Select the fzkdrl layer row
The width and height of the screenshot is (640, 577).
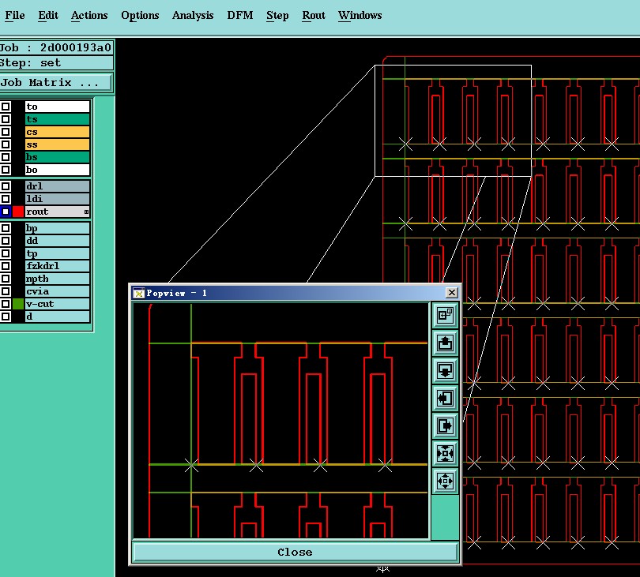pyautogui.click(x=57, y=266)
